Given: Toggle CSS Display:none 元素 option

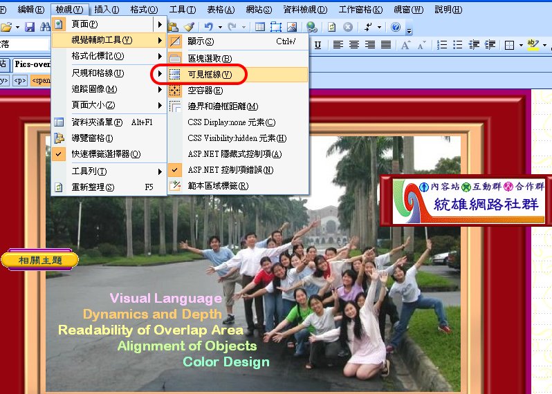Looking at the screenshot, I should (238, 122).
